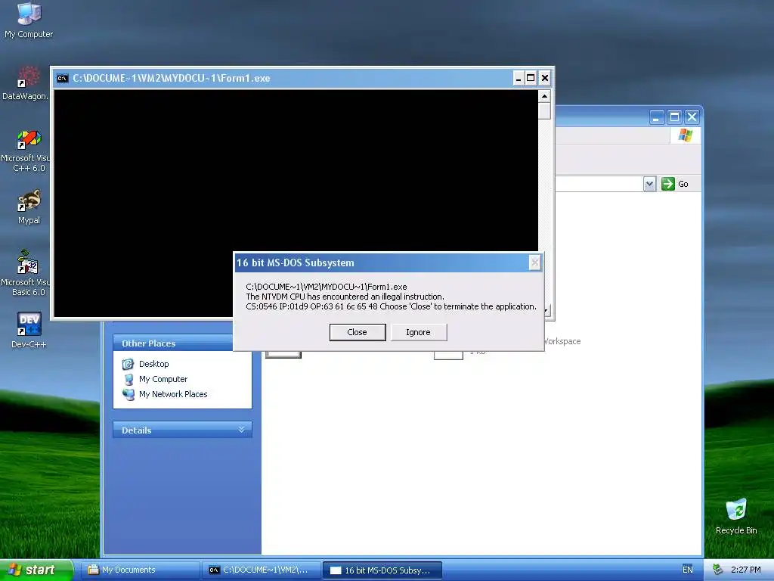
Task: Open Dev-C++ desktop shortcut
Action: (x=29, y=330)
